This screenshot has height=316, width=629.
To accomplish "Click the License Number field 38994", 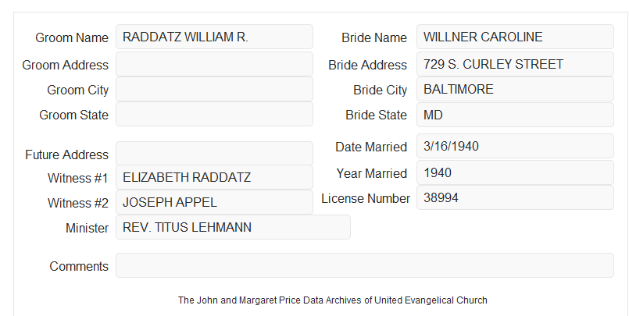I will point(515,197).
